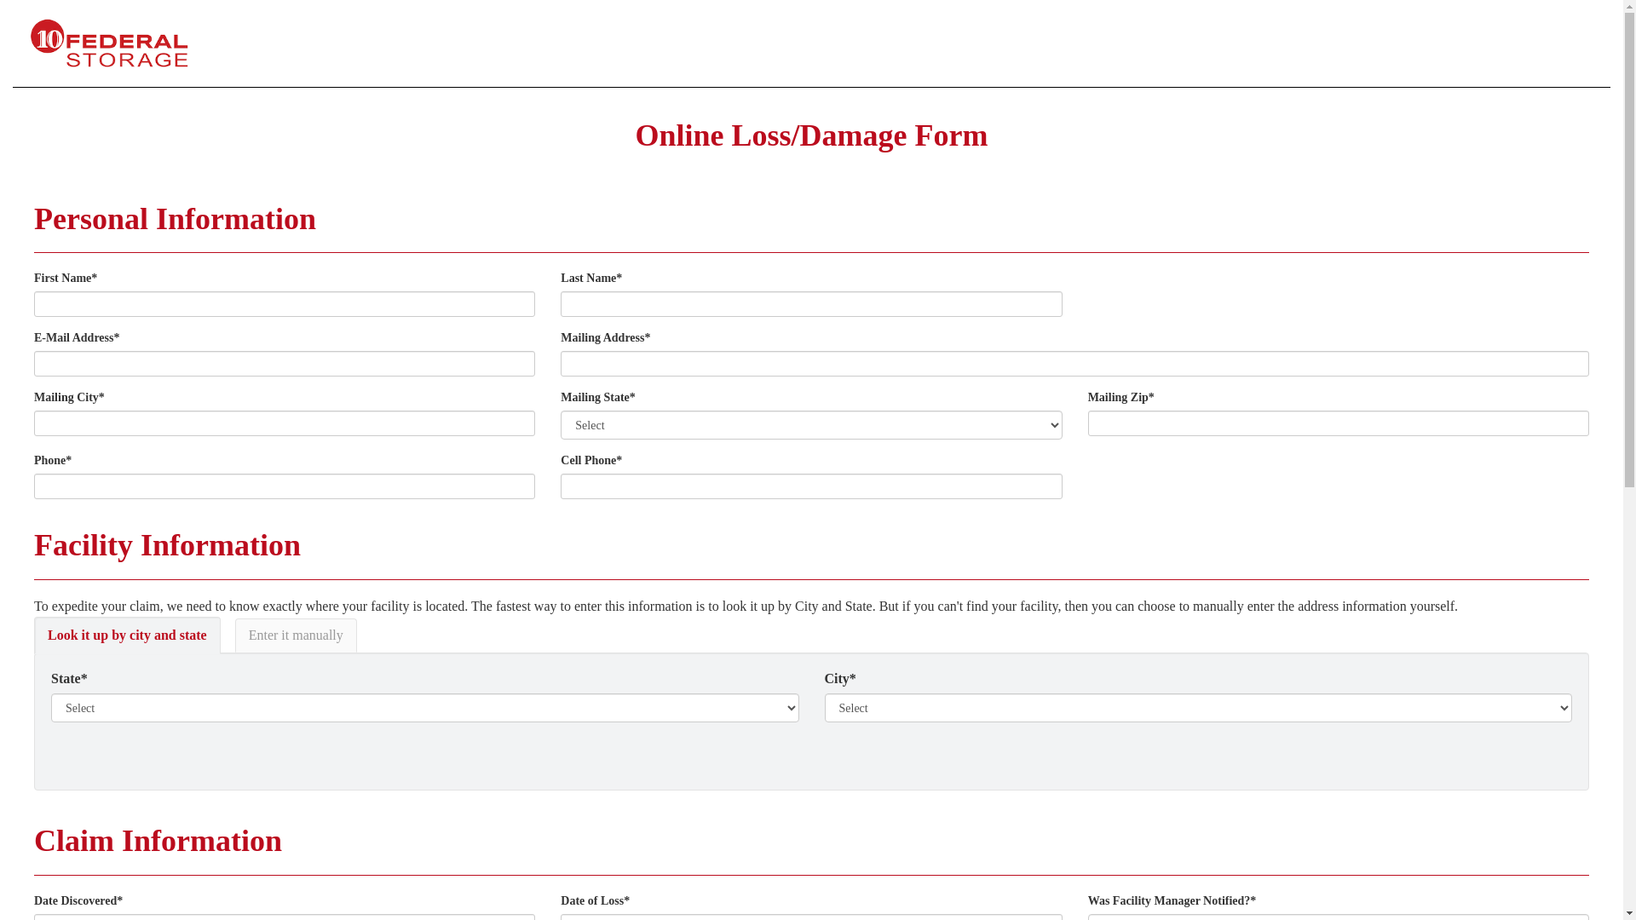Image resolution: width=1636 pixels, height=920 pixels.
Task: Click the Online Loss/Damage Form heading
Action: [811, 135]
